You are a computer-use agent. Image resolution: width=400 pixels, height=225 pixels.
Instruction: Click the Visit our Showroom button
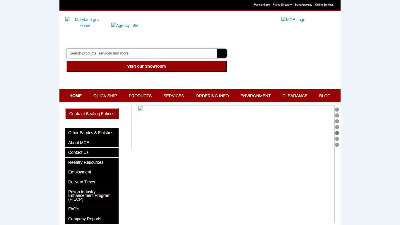click(x=146, y=66)
